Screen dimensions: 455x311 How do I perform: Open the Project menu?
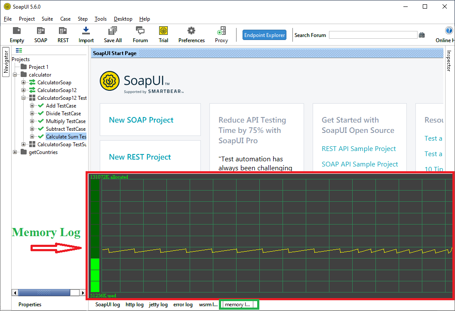tap(27, 19)
